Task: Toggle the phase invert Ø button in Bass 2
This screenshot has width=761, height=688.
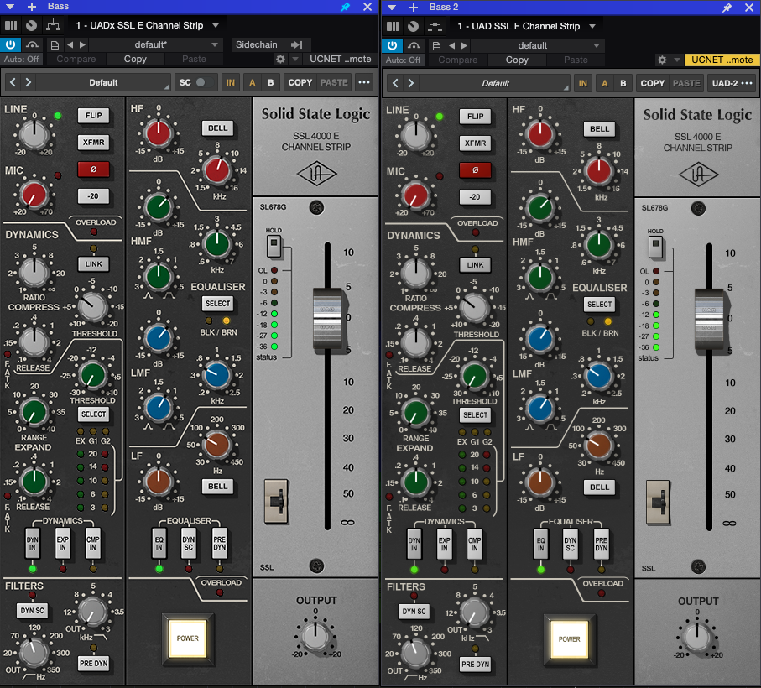Action: pos(475,170)
